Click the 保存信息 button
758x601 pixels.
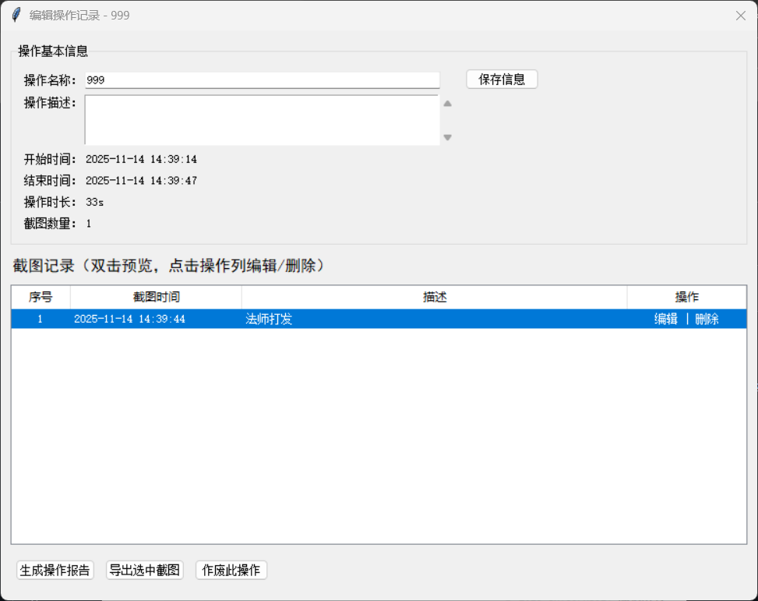(x=502, y=80)
